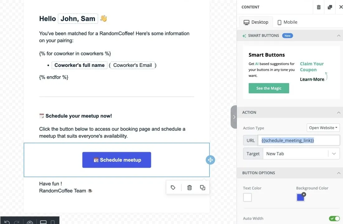Click the redo arrow in the bottom bar

[x=17, y=222]
